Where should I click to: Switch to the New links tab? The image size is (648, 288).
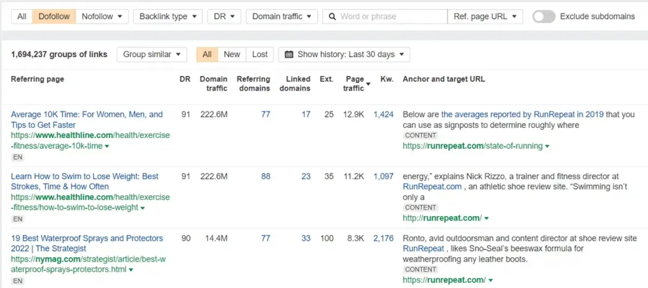pyautogui.click(x=232, y=54)
